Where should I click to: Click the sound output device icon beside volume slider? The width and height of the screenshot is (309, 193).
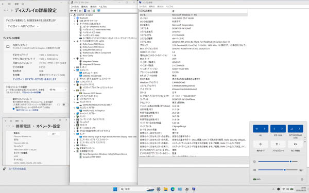coord(301,170)
